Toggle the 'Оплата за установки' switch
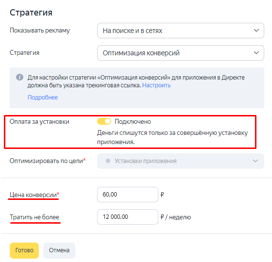The image size is (272, 262). [104, 121]
